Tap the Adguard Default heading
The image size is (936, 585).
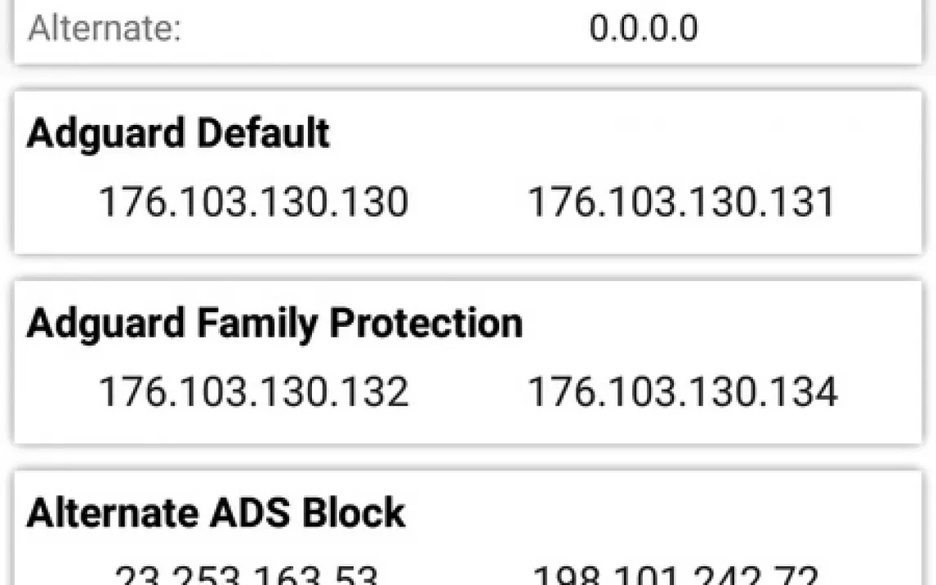click(x=178, y=133)
